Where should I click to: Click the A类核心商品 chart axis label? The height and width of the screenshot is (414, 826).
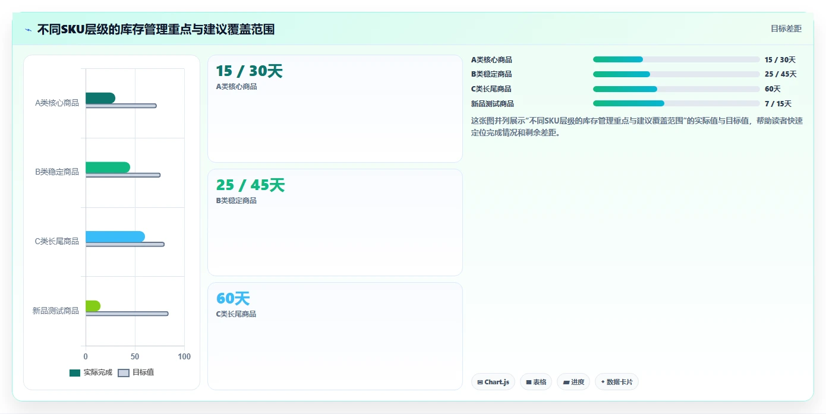(57, 103)
